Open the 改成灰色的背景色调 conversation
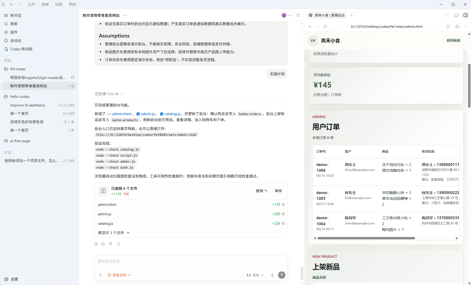 click(x=39, y=122)
